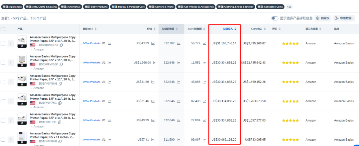Open three-dot menu for B06XPFW36K row
Screen dimensions: 359x146
(x=11, y=63)
